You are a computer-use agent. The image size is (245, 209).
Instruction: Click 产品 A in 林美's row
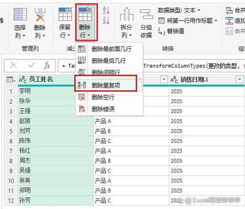tap(103, 181)
